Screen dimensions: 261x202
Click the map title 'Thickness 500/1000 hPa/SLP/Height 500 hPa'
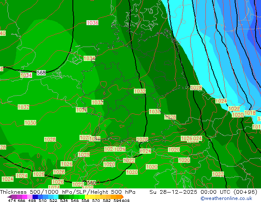[68, 192]
